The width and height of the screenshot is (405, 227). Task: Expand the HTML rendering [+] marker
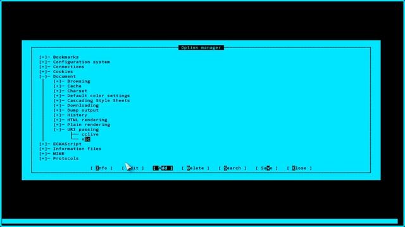pos(58,120)
